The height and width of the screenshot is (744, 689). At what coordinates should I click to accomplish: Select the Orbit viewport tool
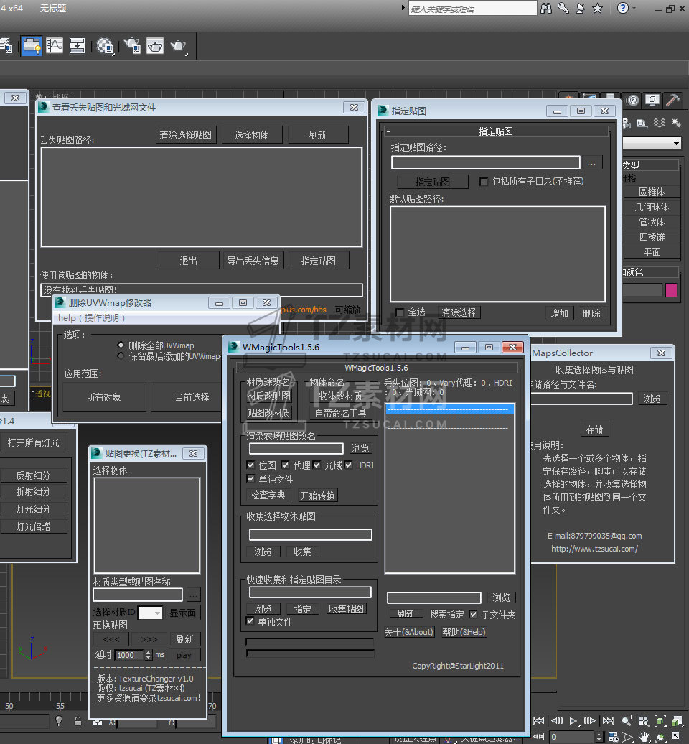[x=660, y=737]
